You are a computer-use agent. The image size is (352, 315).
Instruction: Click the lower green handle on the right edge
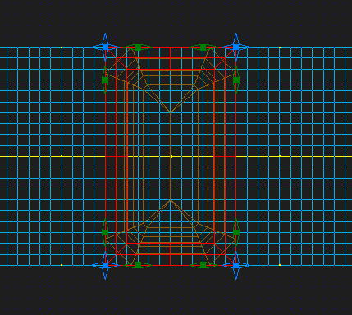tap(236, 232)
